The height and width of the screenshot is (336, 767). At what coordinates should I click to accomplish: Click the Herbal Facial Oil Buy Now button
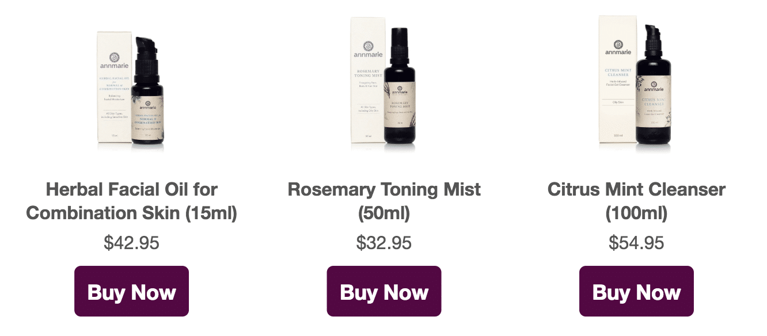[x=131, y=291]
